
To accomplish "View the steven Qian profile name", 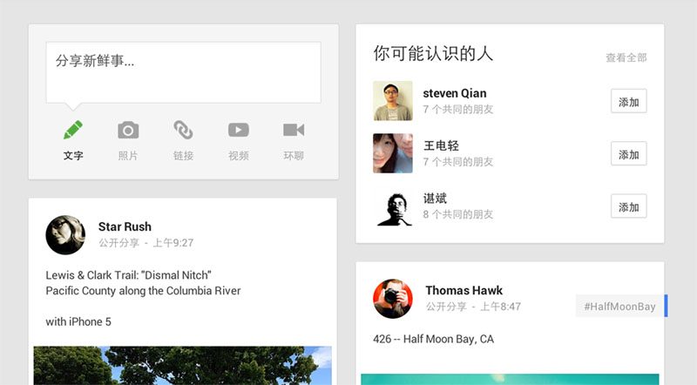I will pos(455,93).
